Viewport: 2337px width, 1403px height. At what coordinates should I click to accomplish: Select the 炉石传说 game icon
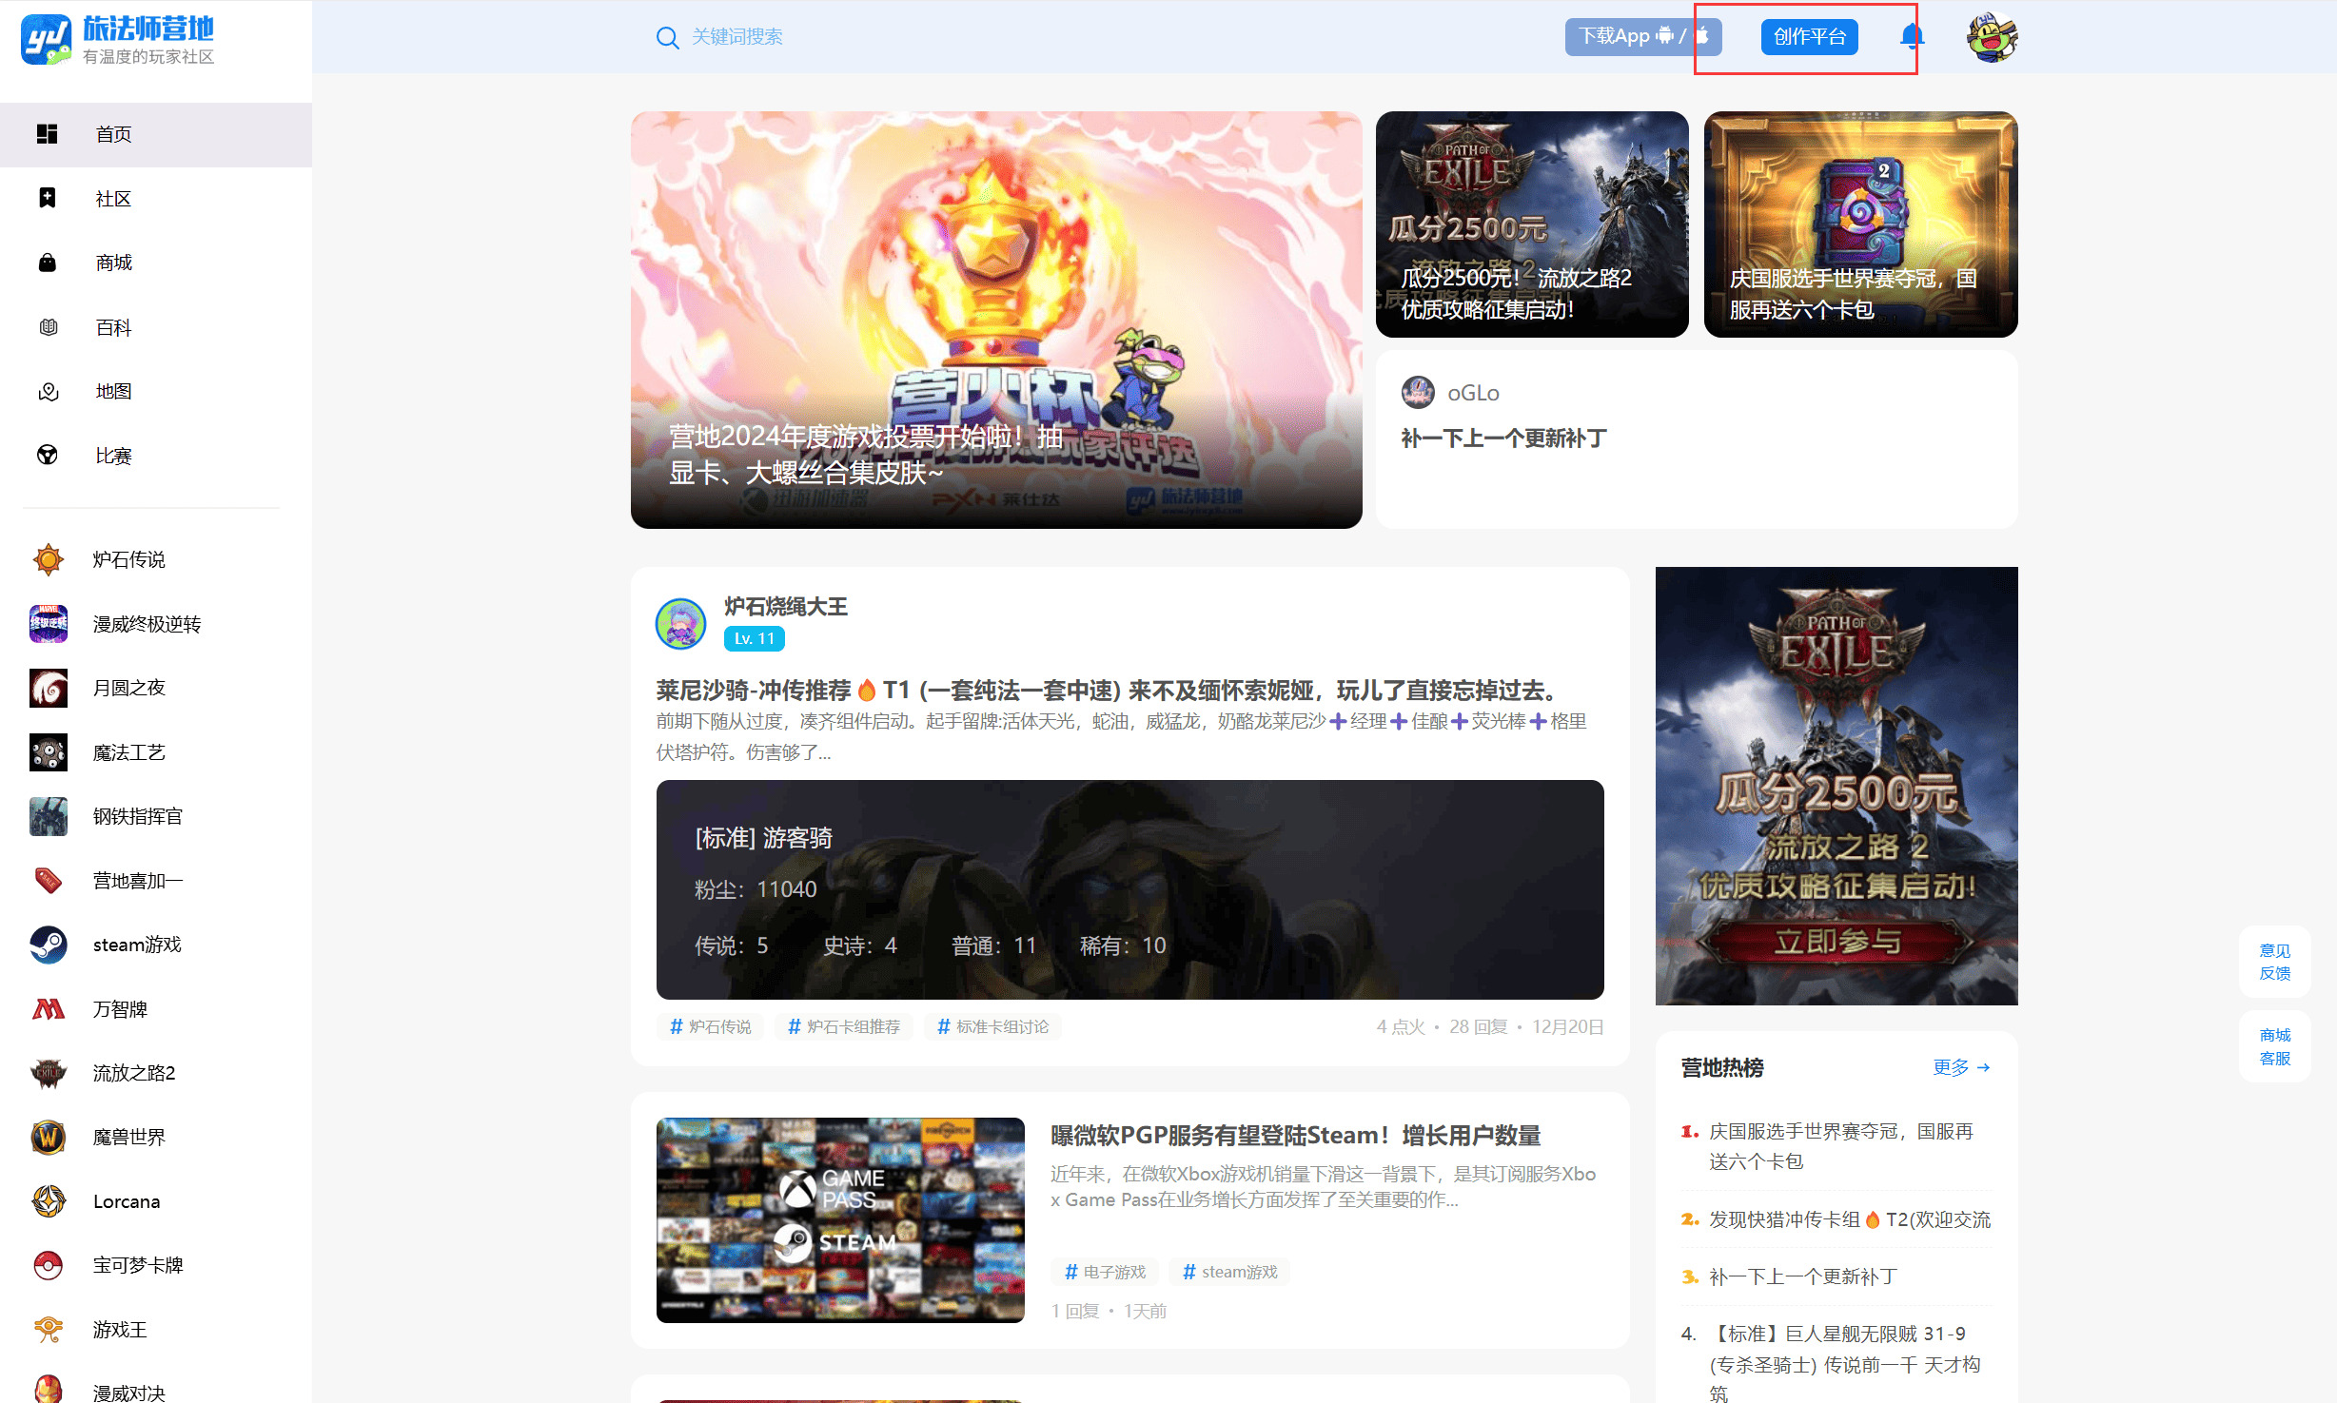coord(49,559)
